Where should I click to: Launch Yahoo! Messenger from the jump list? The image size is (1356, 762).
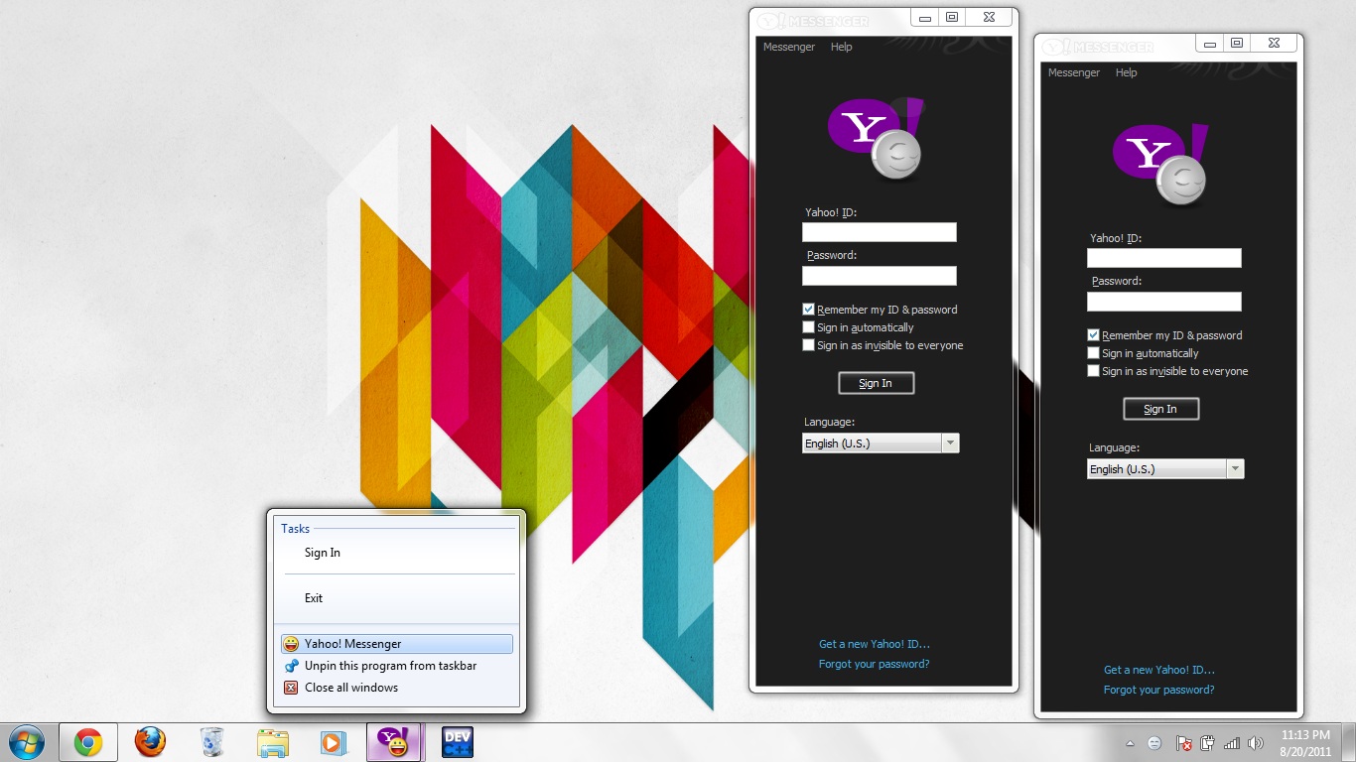[397, 644]
